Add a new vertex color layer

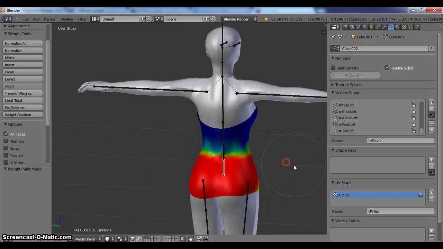coord(432,230)
